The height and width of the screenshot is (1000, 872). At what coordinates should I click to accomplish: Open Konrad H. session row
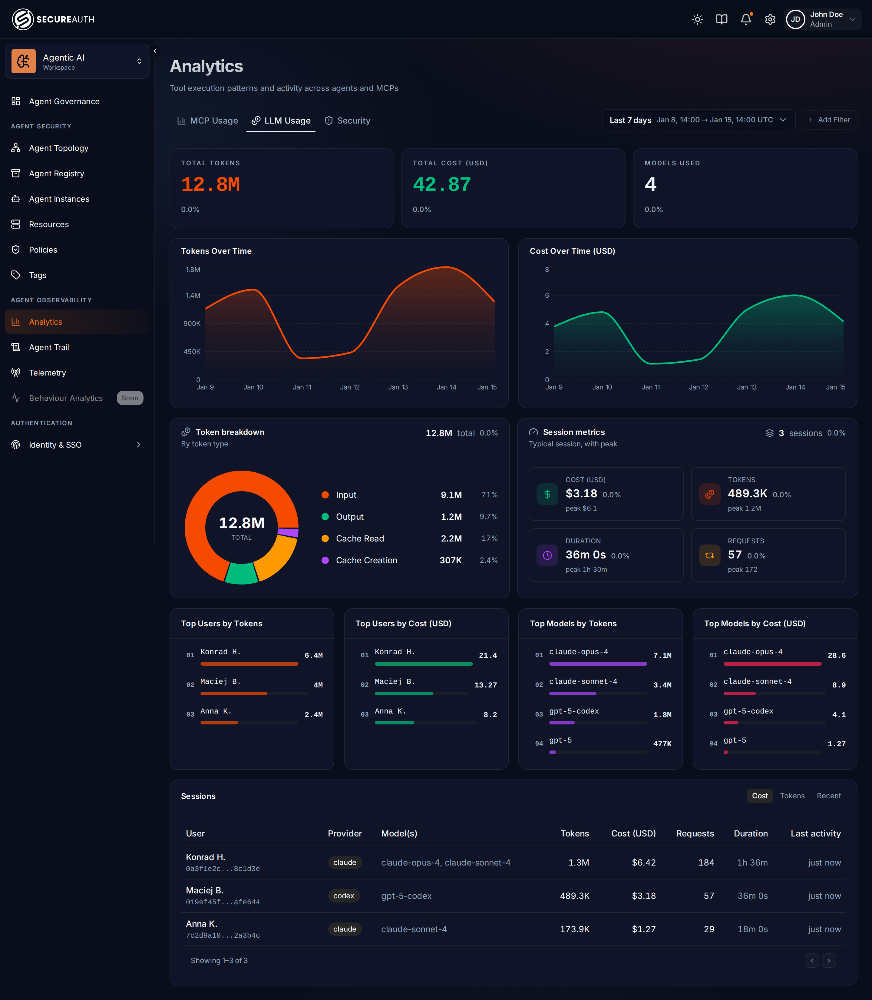point(514,863)
